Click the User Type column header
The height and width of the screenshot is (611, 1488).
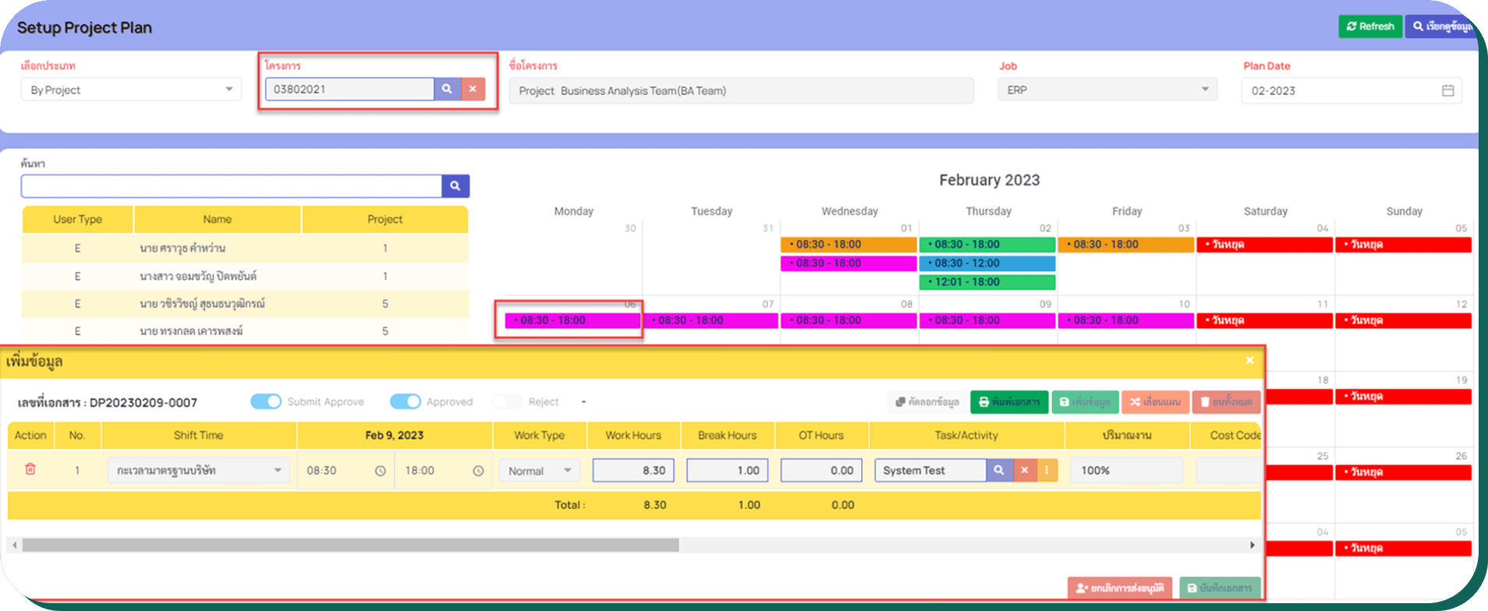(77, 220)
